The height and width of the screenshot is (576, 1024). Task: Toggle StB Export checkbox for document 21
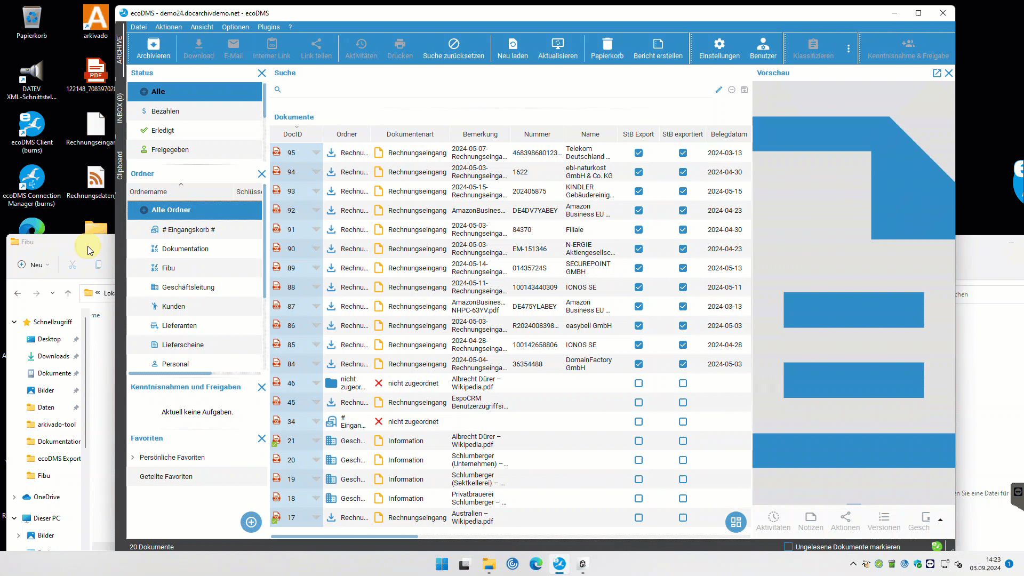pos(638,441)
